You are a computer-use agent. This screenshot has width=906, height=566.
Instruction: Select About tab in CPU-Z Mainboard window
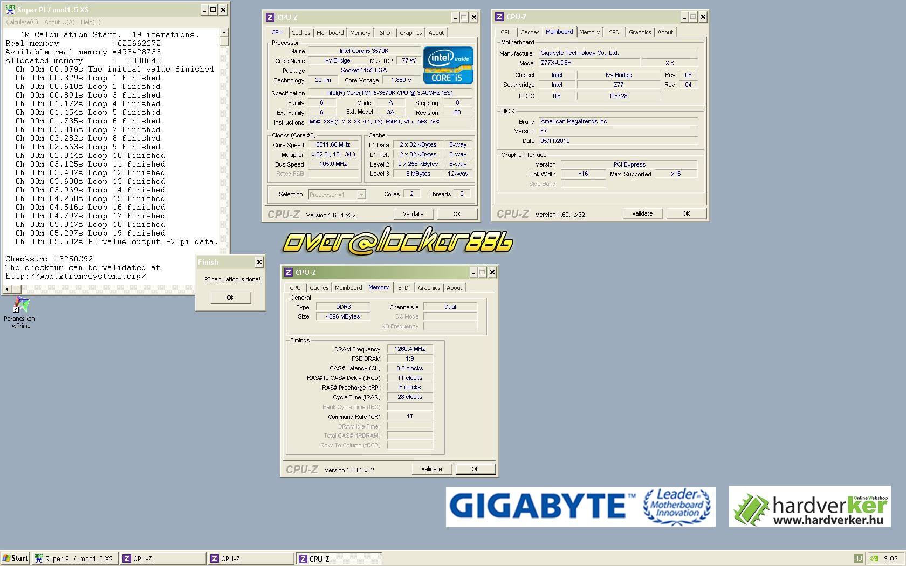(x=665, y=32)
